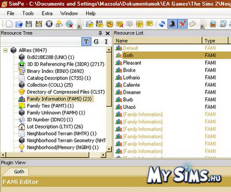Image resolution: width=231 pixels, height=192 pixels.
Task: Click the grayed speech bubble toolbar icon
Action: [x=130, y=24]
